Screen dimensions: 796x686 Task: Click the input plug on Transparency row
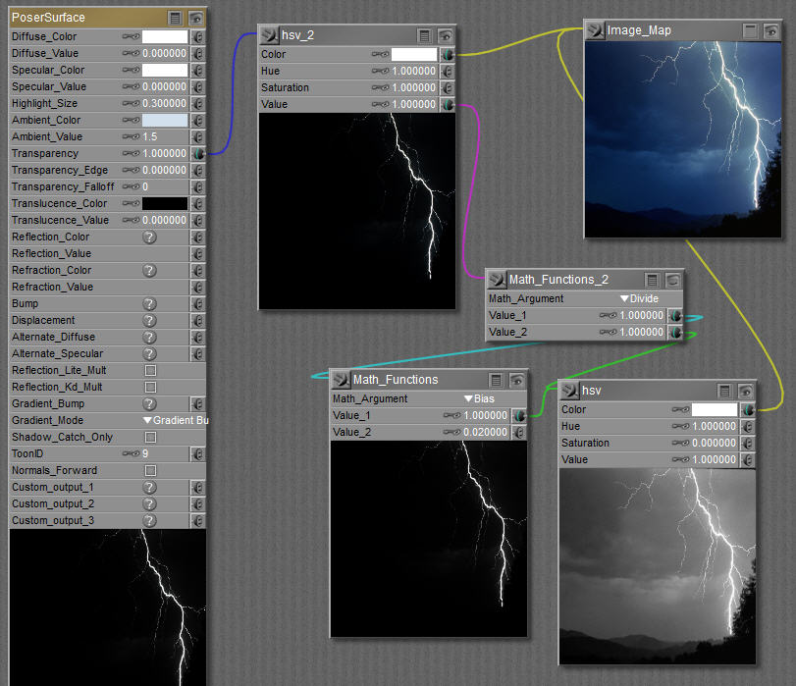pos(197,154)
